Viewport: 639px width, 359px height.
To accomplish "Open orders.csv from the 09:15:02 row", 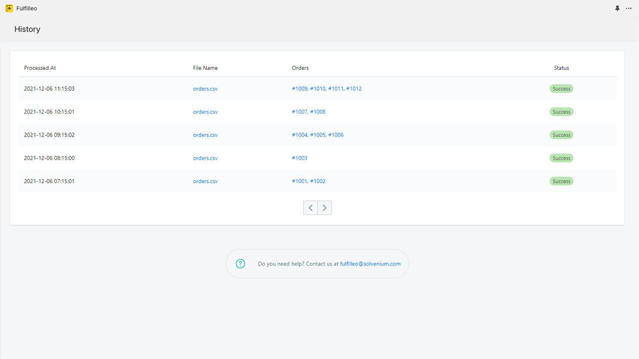I will [x=205, y=135].
